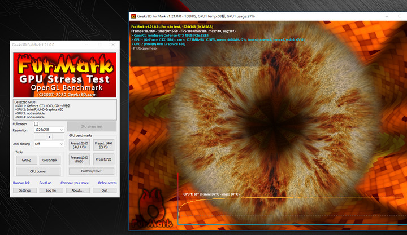Open the Random link hyperlink
407x235 pixels.
click(x=21, y=183)
